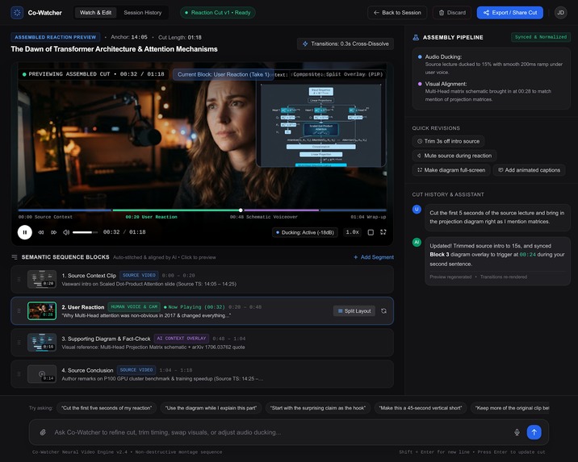Click the Supporting Diagram thumbnail
Image resolution: width=578 pixels, height=462 pixels.
42,343
